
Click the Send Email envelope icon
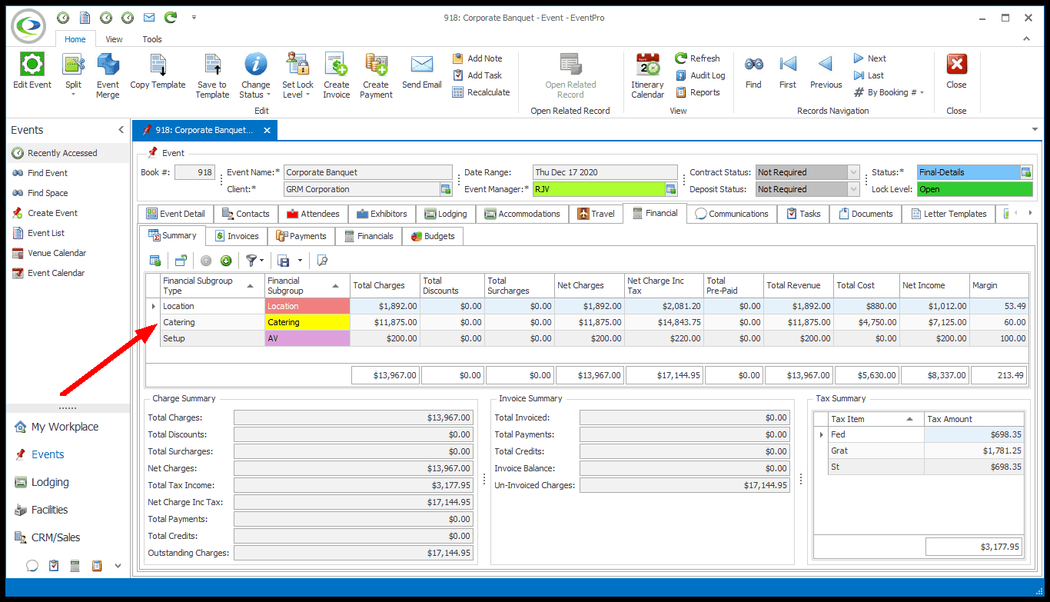pyautogui.click(x=422, y=64)
